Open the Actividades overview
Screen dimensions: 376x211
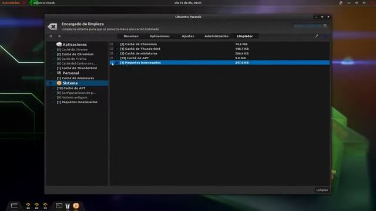(11, 3)
